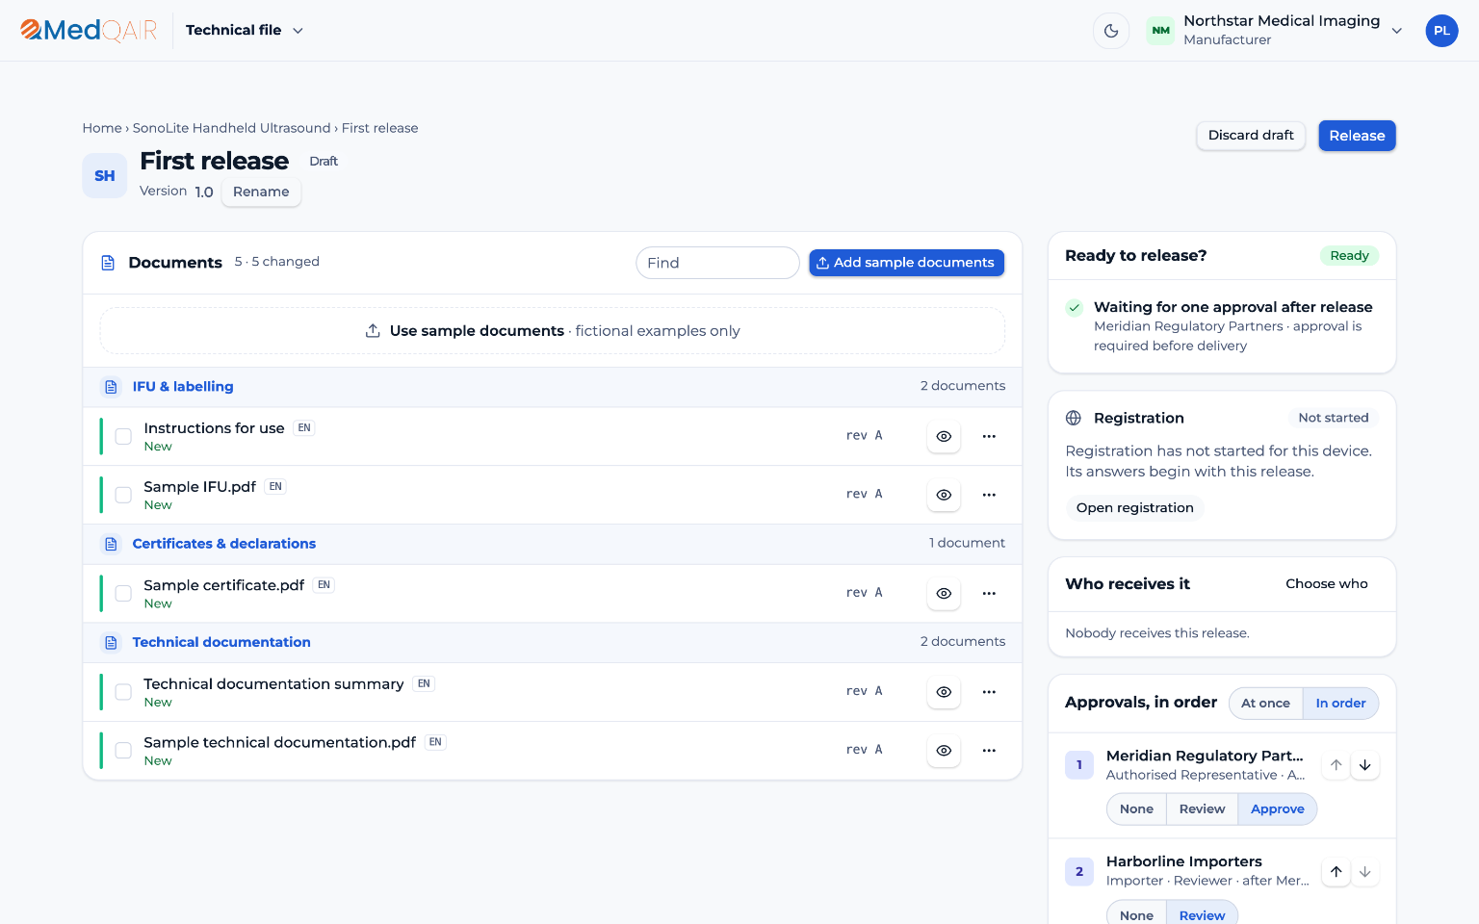This screenshot has width=1479, height=924.
Task: Switch approvals to At once
Action: tap(1265, 704)
